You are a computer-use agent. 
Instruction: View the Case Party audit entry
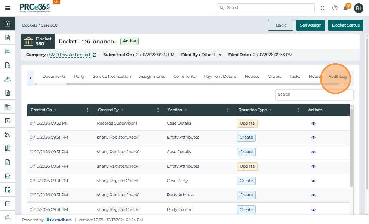[313, 181]
